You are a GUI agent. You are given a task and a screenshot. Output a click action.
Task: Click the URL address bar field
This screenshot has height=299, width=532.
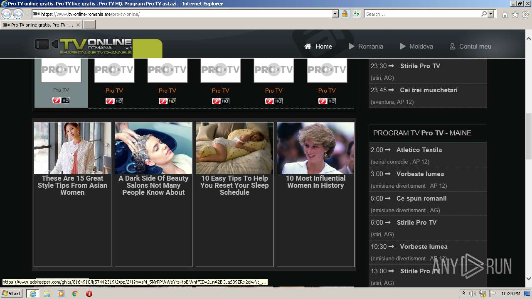coord(182,14)
